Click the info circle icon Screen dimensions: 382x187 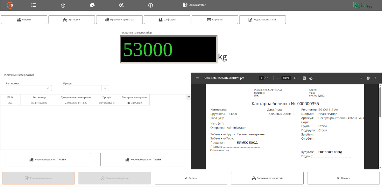(x=151, y=5)
